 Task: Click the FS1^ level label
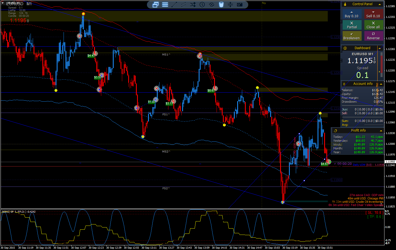pyautogui.click(x=166, y=114)
